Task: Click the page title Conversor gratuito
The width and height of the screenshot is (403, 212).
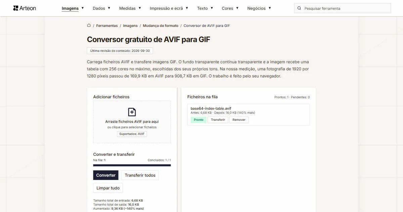Action: [x=148, y=39]
